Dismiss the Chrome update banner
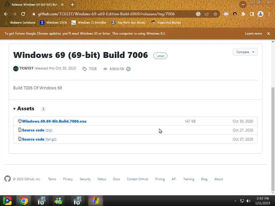Image resolution: width=275 pixels, height=206 pixels. click(x=269, y=34)
